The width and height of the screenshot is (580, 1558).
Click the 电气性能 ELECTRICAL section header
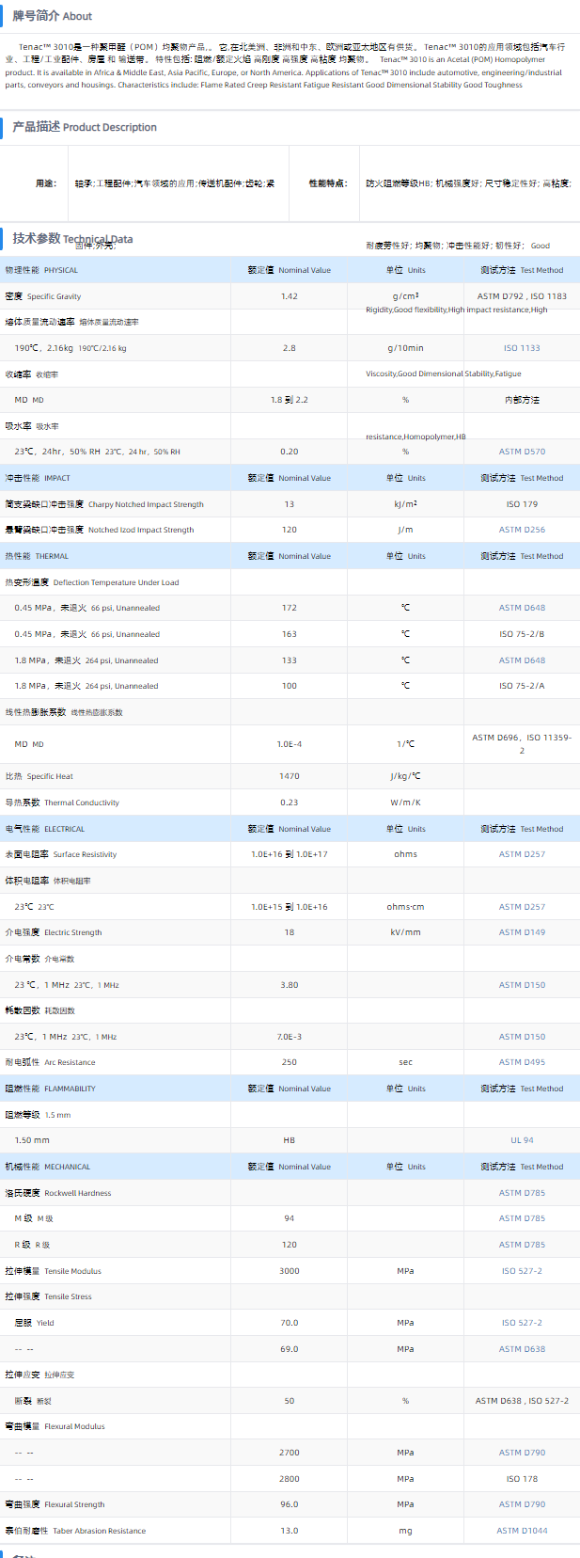point(45,829)
